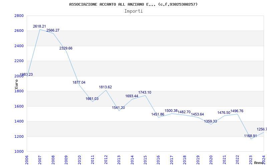The width and height of the screenshot is (267, 166).
Task: Click the y-axis value 1600
Action: 19,106
